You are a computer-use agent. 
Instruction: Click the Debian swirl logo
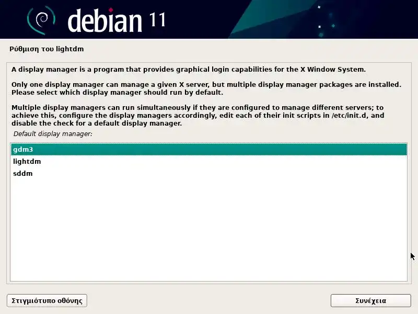41,20
